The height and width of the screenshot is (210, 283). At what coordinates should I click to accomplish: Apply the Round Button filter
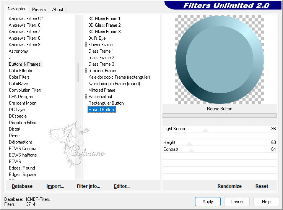208,202
